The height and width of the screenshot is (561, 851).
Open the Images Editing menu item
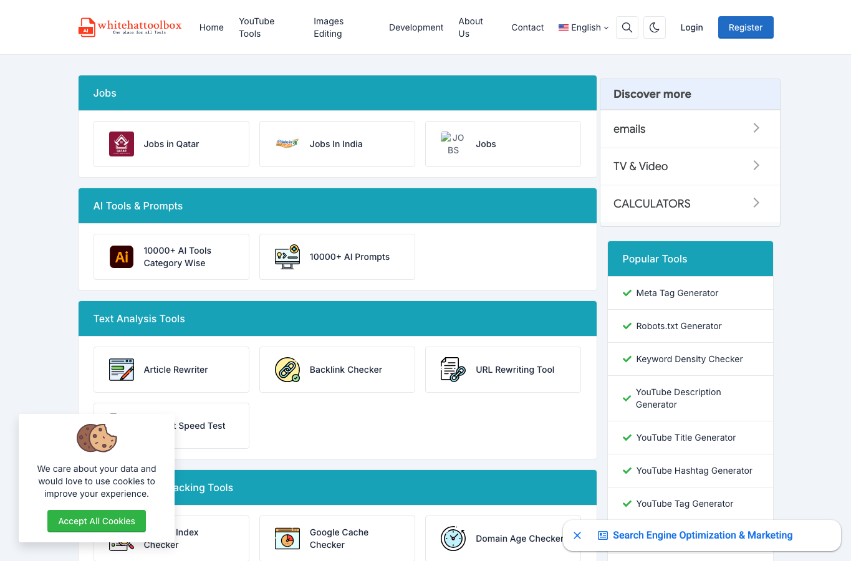coord(329,27)
